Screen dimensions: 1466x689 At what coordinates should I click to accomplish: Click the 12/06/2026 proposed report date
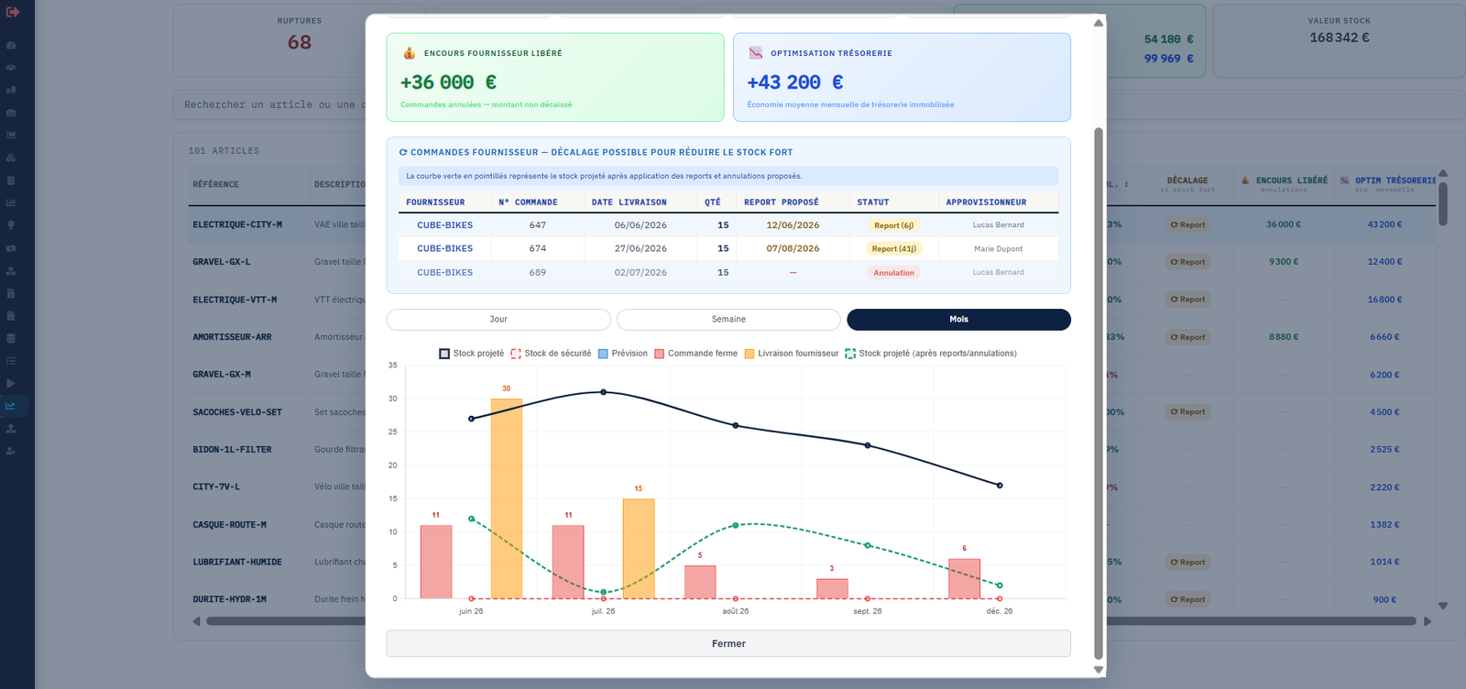[x=793, y=225]
